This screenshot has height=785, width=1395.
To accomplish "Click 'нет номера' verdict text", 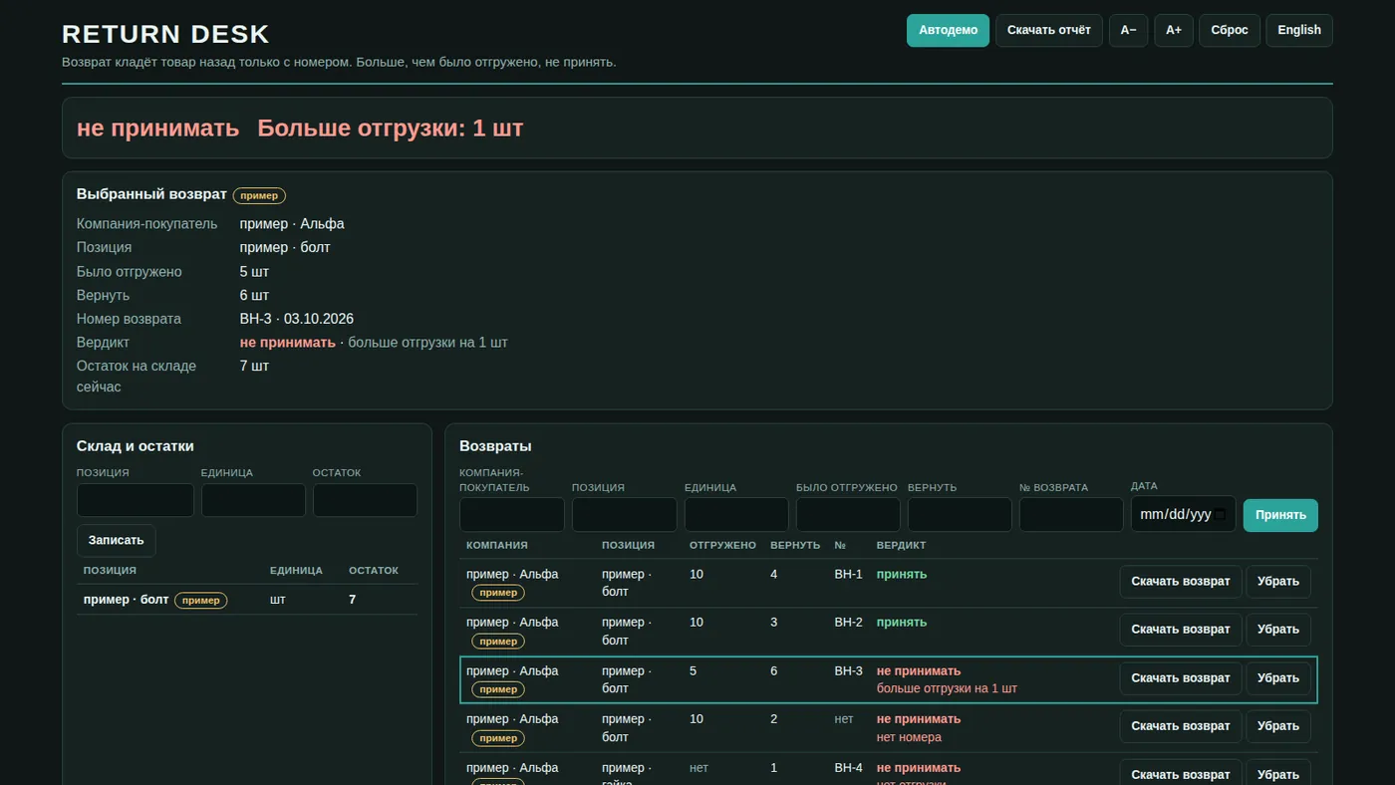I will (909, 737).
